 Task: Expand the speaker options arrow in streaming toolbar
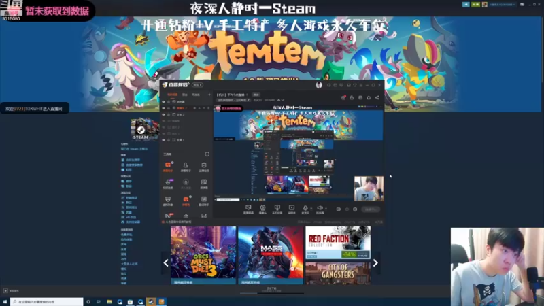pyautogui.click(x=326, y=209)
